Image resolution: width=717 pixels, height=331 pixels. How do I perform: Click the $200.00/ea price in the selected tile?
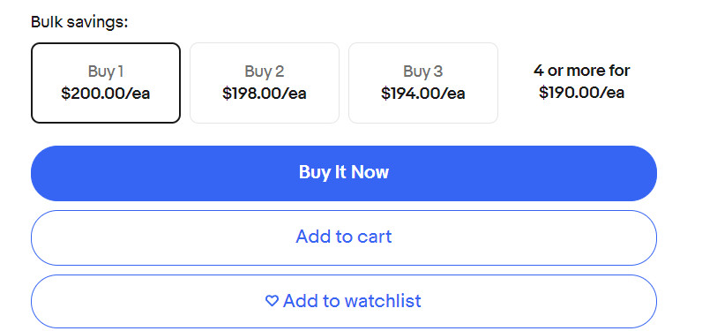(106, 94)
